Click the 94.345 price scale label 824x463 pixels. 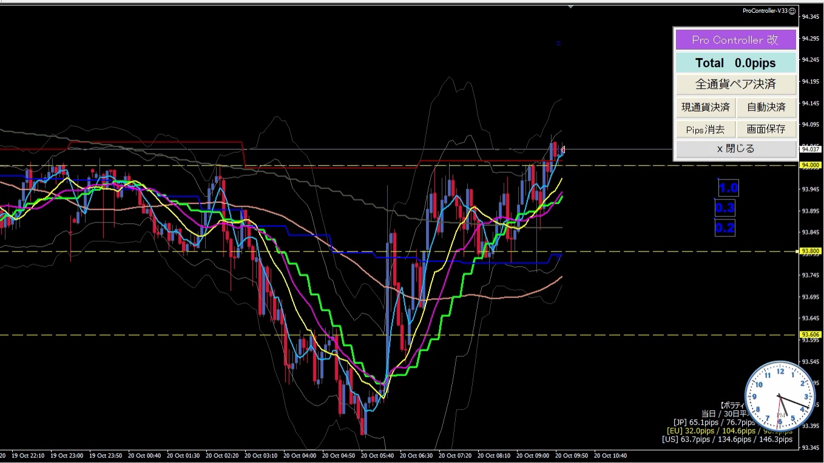click(x=811, y=17)
